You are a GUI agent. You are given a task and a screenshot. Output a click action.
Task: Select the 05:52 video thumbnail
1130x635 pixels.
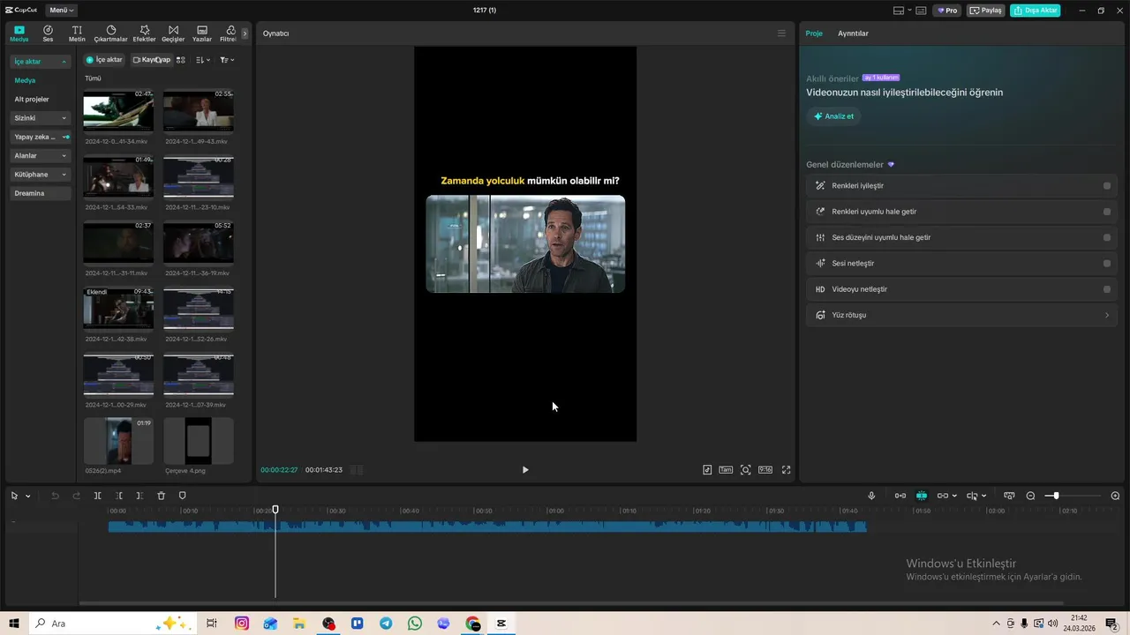point(199,243)
